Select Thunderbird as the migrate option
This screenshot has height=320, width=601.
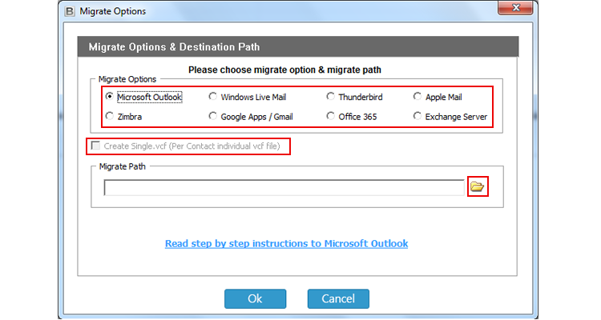coord(330,97)
